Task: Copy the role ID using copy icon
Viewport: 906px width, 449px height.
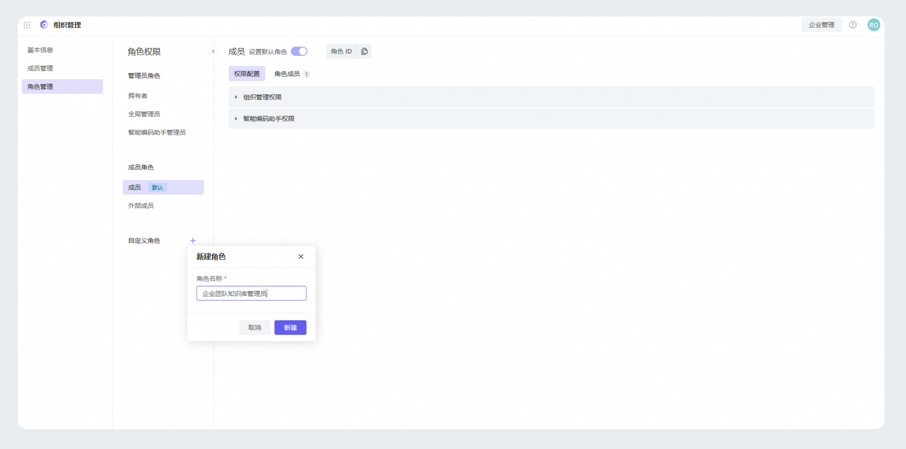Action: point(364,51)
